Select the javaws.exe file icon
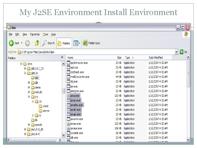The height and width of the screenshot is (148, 197). pos(69,128)
